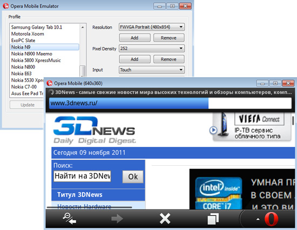
Task: Open the Pixel Density dropdown
Action: point(152,48)
